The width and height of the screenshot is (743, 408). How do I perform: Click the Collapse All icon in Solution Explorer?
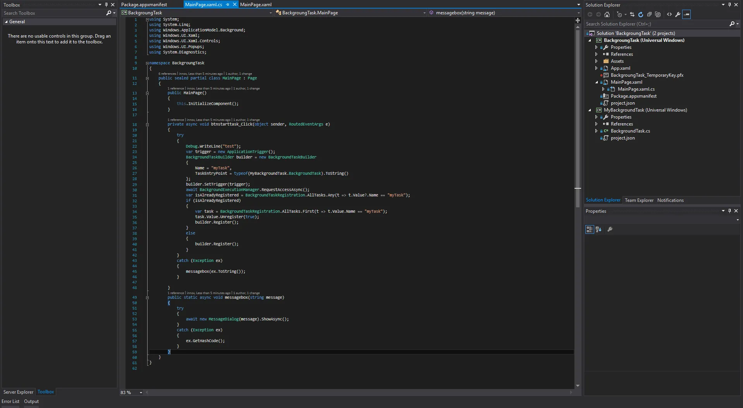(x=649, y=14)
